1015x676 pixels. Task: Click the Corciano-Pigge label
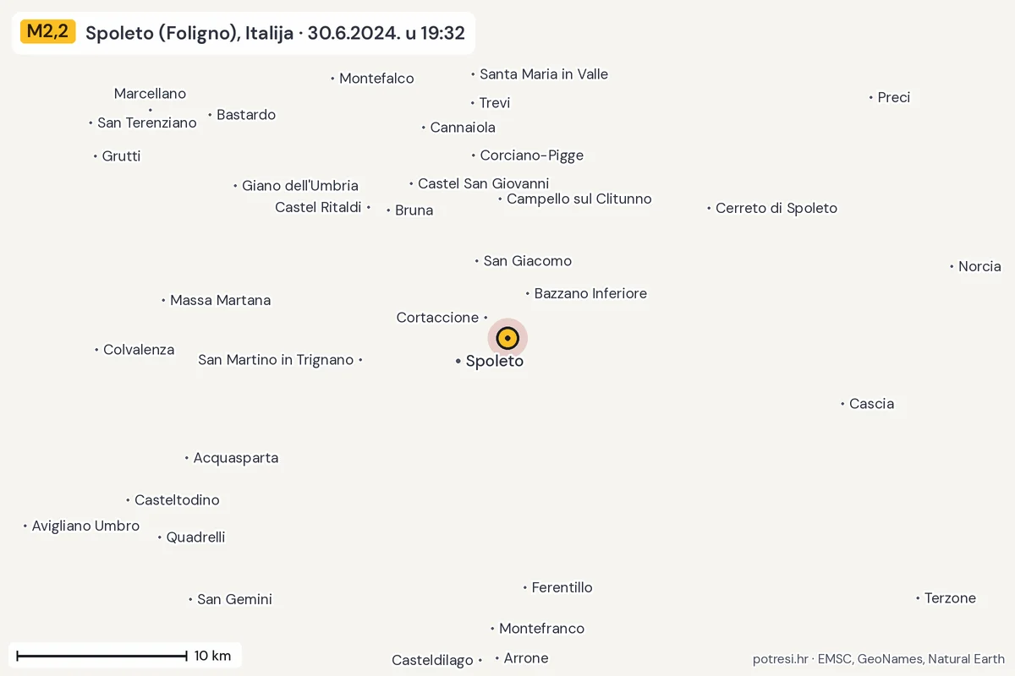pyautogui.click(x=532, y=155)
